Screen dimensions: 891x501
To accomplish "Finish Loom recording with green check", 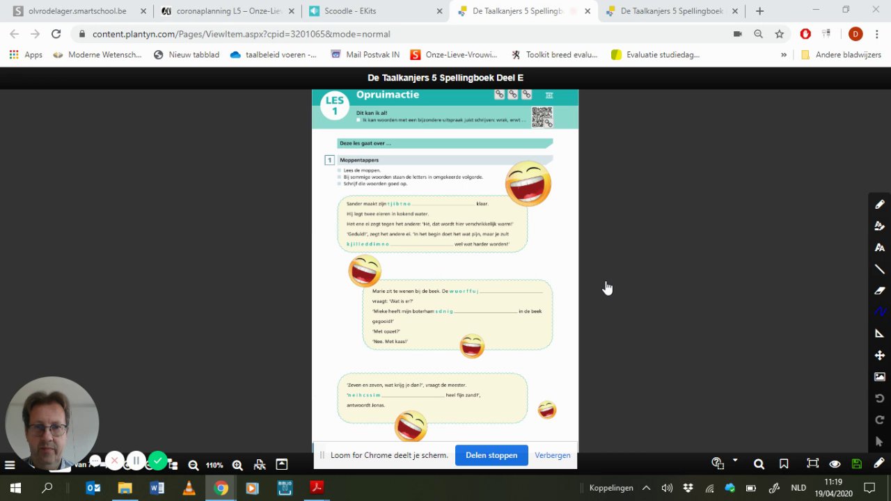I will [x=158, y=461].
